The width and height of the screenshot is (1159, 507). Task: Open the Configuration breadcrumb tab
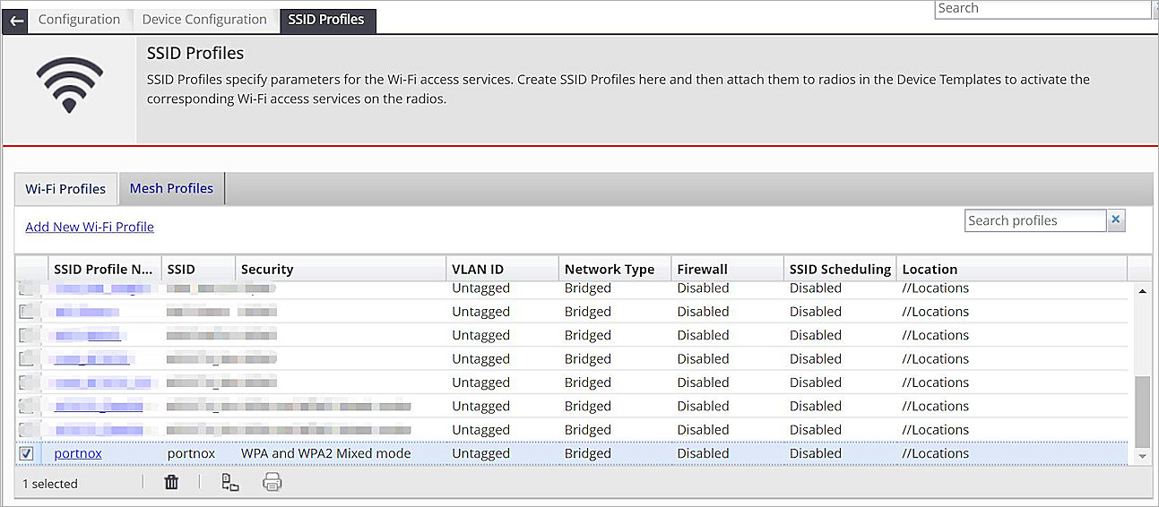[79, 20]
